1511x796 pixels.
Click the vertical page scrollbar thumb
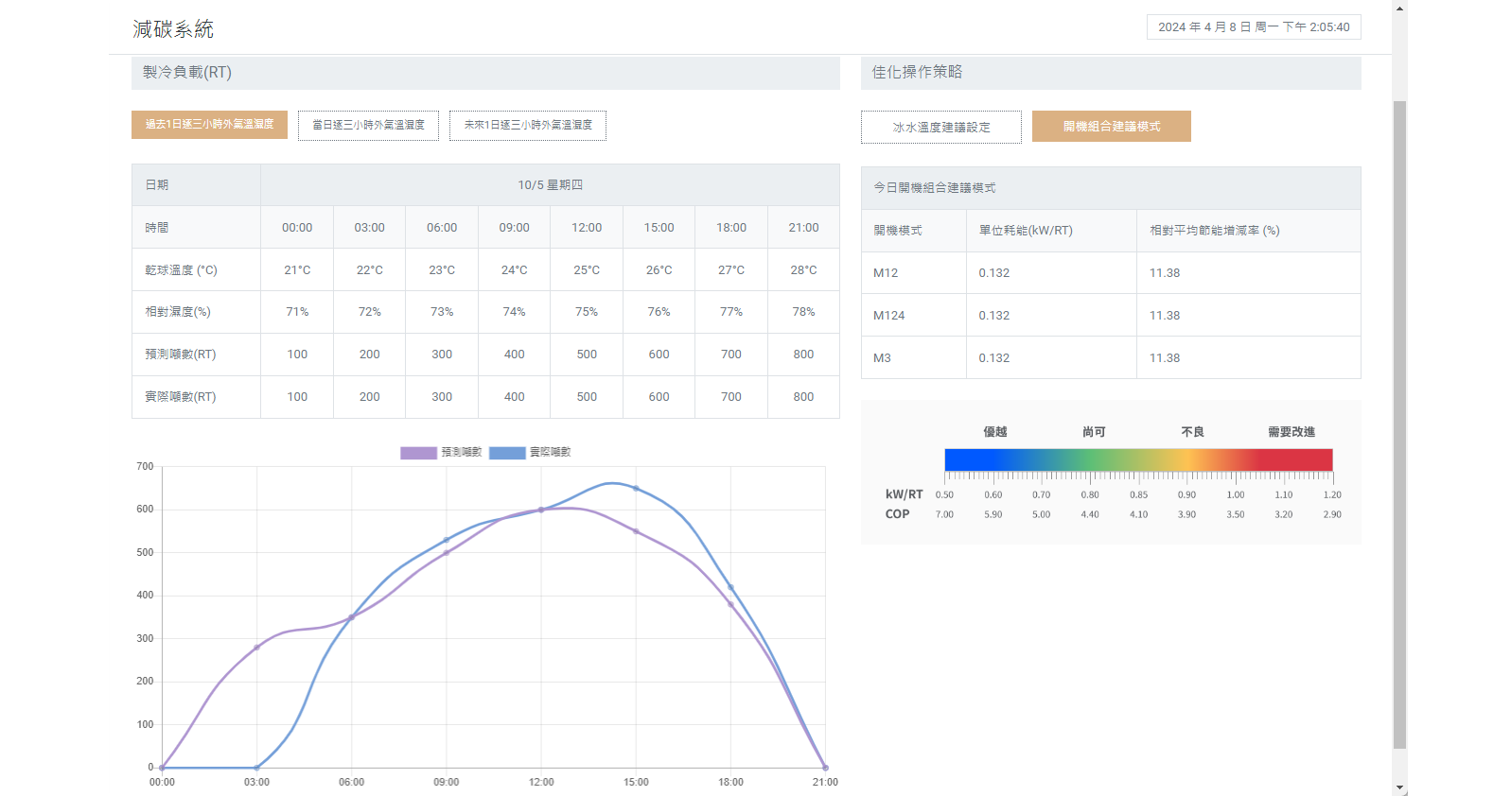tap(1399, 424)
